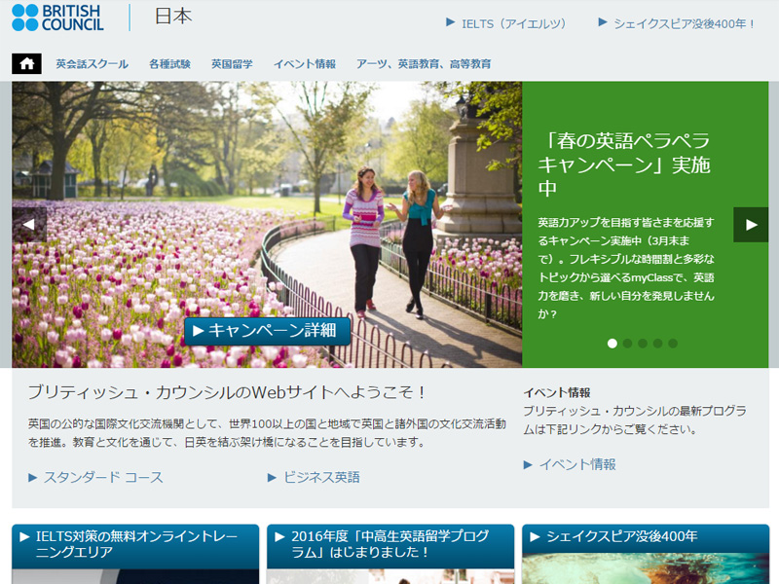The width and height of the screenshot is (779, 584).
Task: Open the シェイクスピア没後400年 card header
Action: pos(646,537)
